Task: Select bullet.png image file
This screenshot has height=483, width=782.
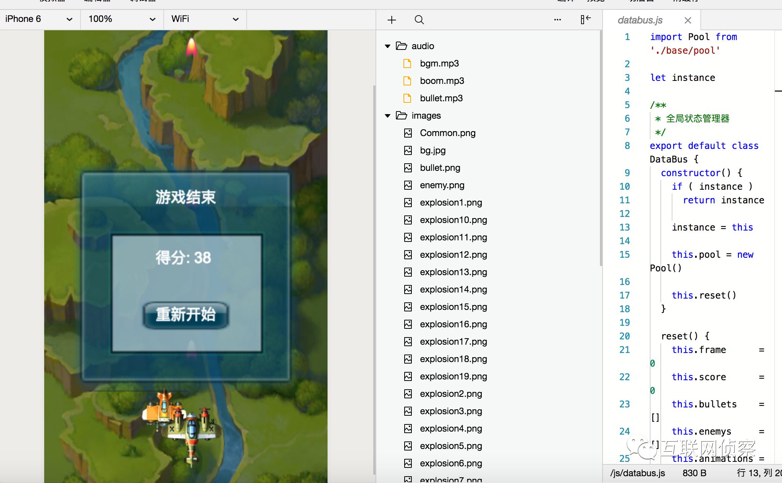Action: [x=440, y=167]
